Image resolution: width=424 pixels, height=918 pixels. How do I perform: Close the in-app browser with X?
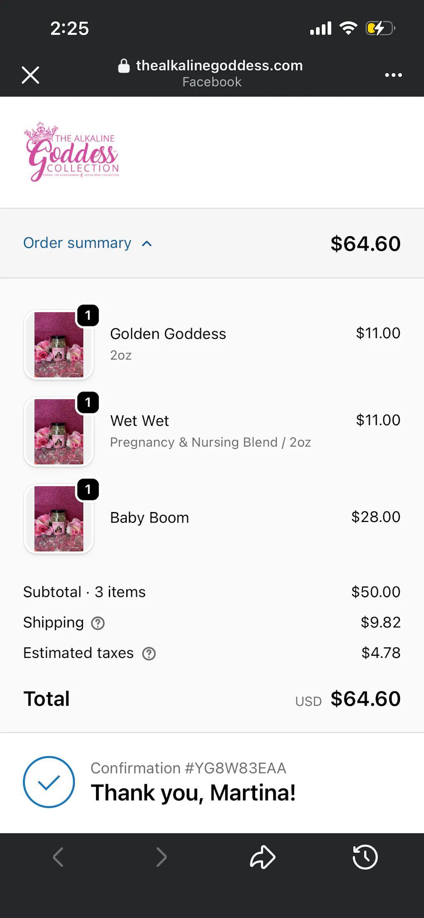30,75
